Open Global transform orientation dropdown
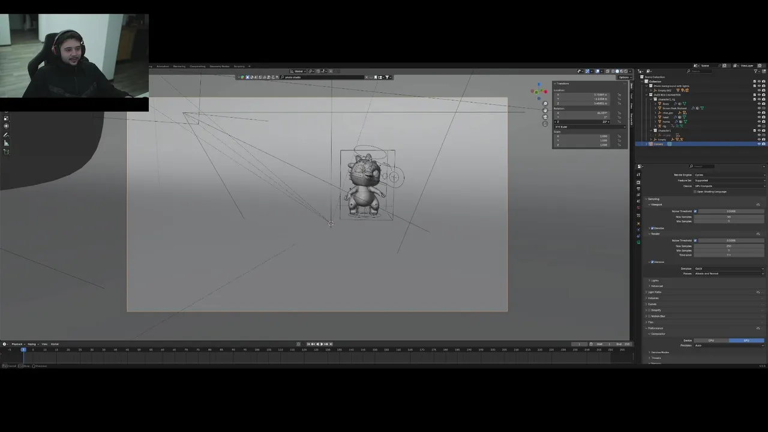 tap(299, 71)
